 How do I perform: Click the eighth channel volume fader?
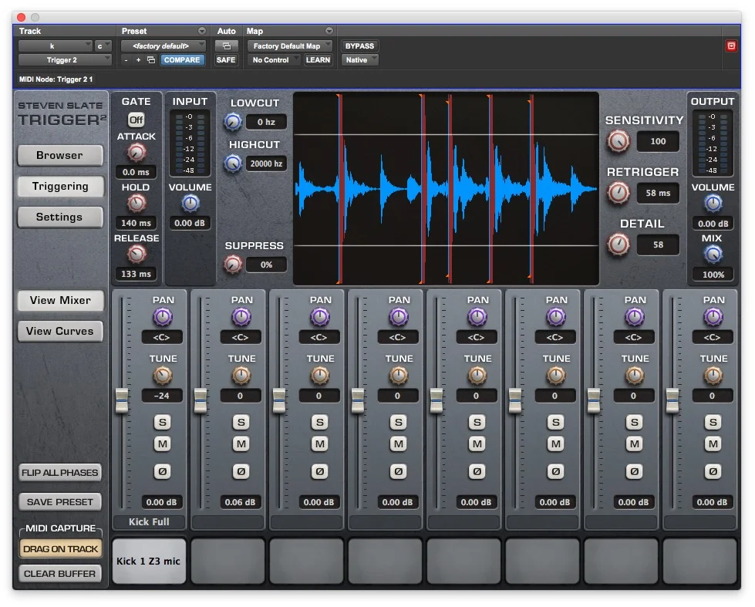672,401
